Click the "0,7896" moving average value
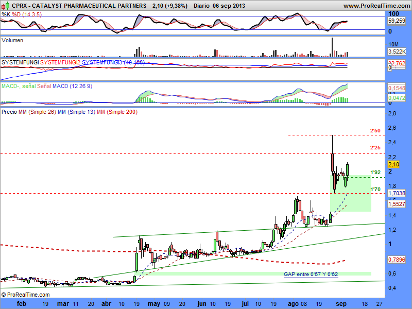This screenshot has width=412, height=309. click(x=397, y=260)
